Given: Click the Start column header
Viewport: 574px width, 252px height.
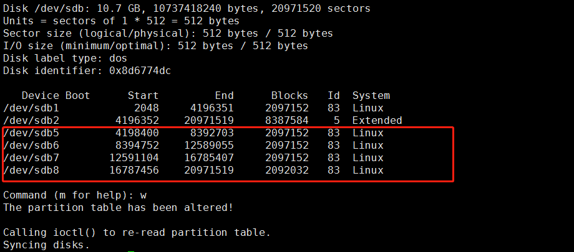Looking at the screenshot, I should click(x=143, y=96).
